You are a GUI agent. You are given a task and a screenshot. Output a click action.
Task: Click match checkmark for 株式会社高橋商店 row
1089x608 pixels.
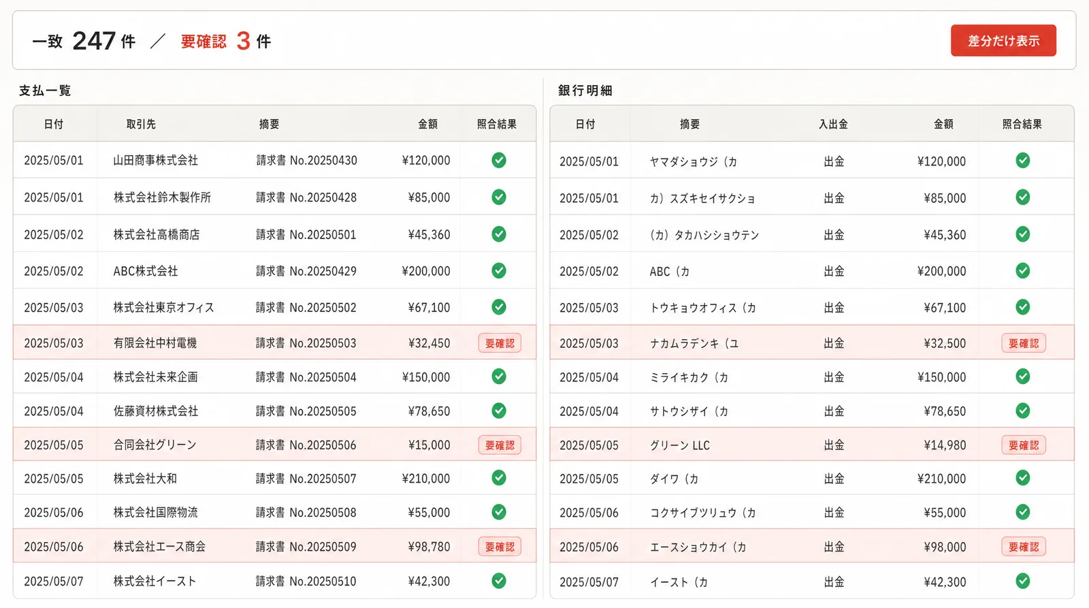499,234
